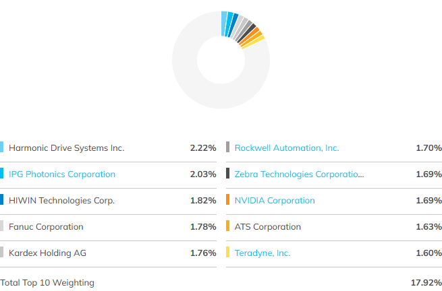Open the Rockwell Automation, Inc. link
This screenshot has height=291, width=442.
tap(287, 148)
